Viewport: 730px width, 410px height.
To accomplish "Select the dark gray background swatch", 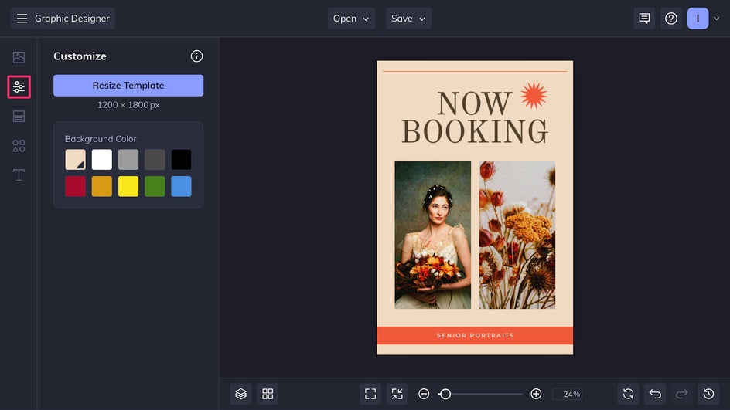I will [155, 159].
